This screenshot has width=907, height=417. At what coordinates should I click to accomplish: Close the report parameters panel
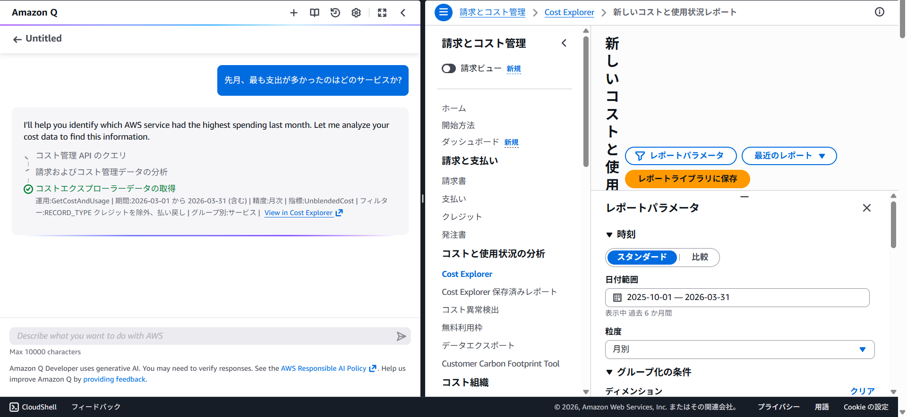[867, 208]
